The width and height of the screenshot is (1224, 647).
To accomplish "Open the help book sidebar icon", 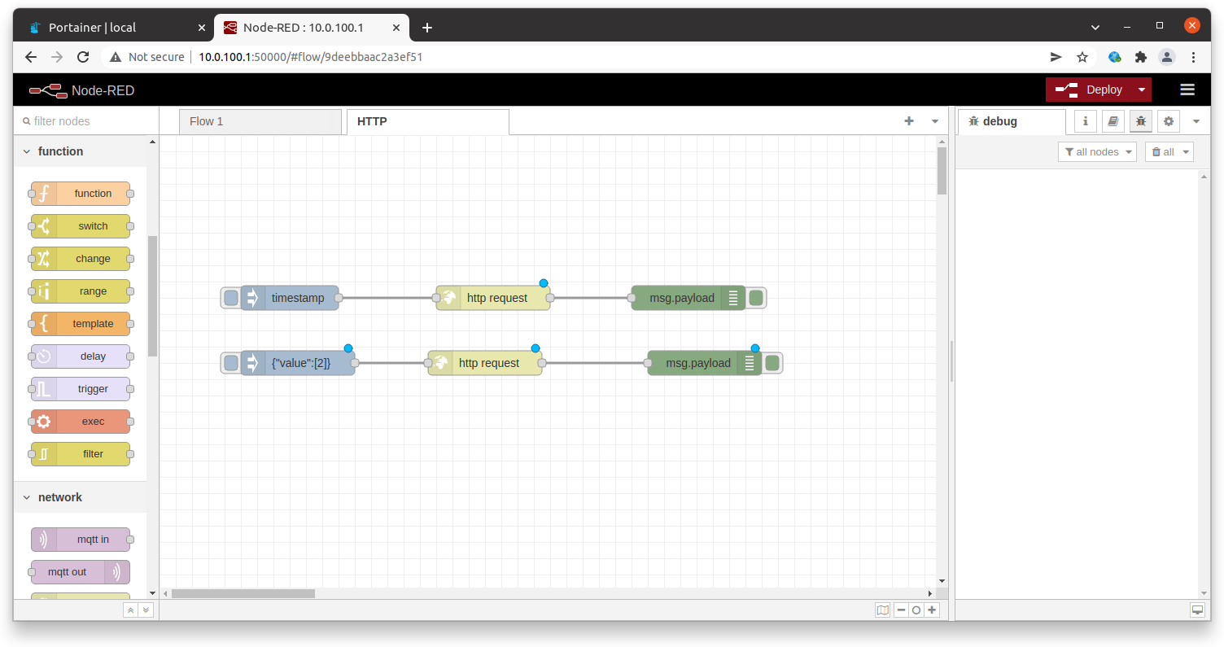I will [x=1113, y=121].
